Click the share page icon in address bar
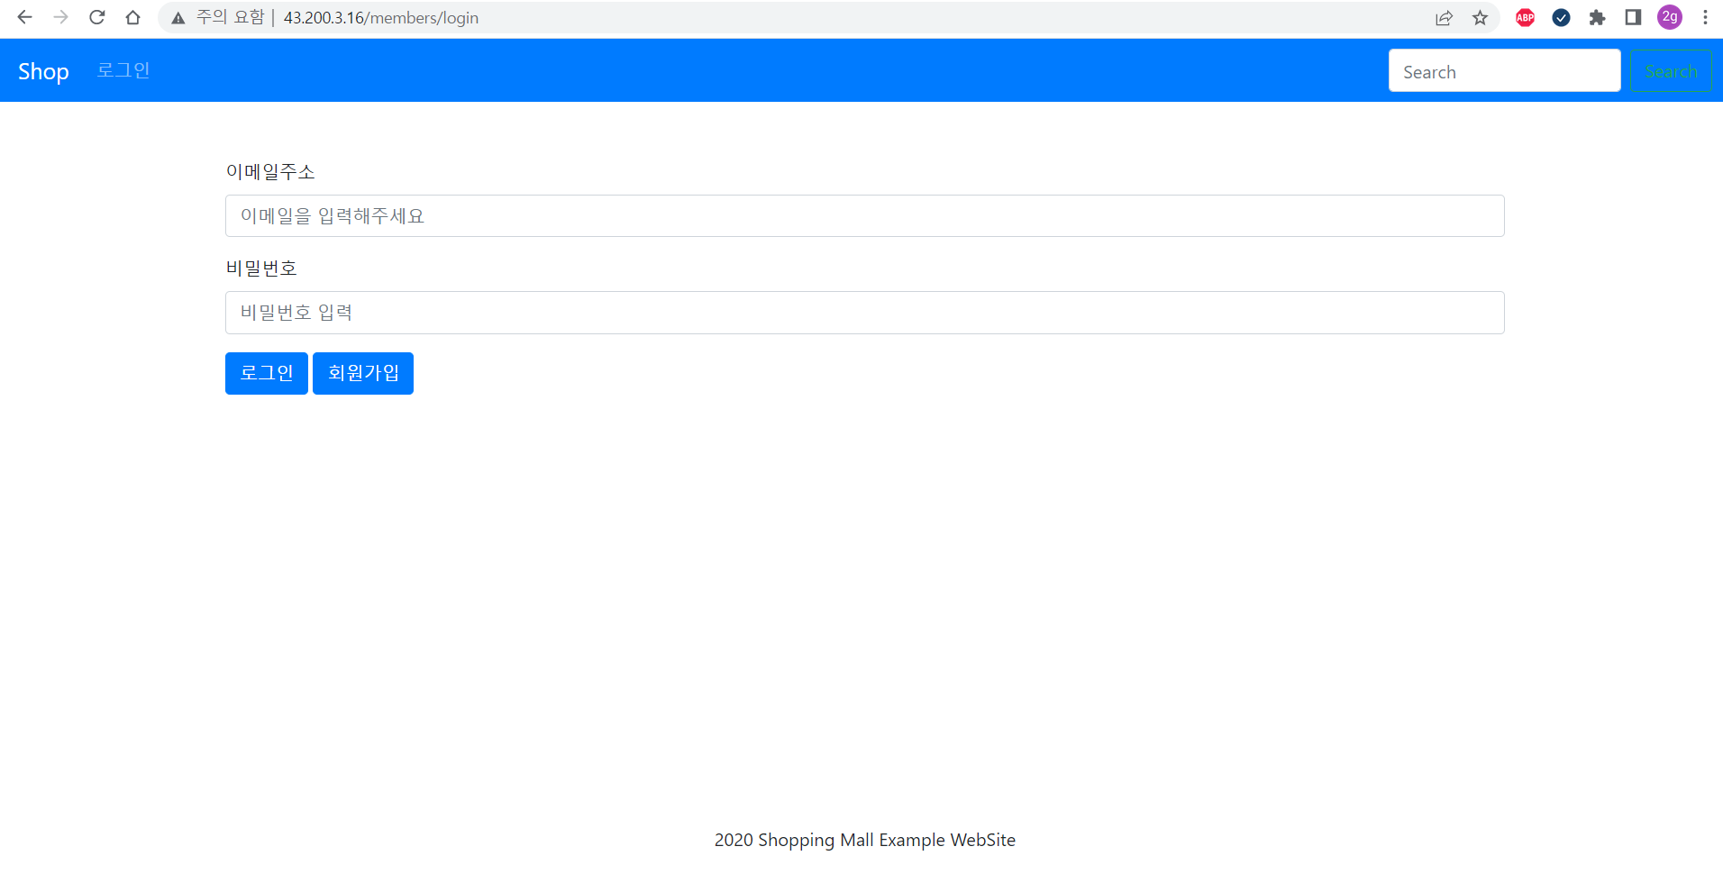The height and width of the screenshot is (883, 1723). 1444,17
